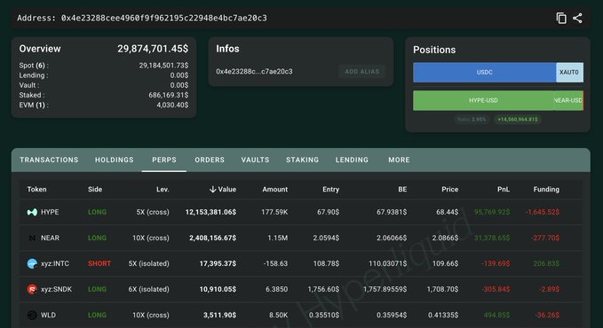Sort by Value using arrow header
The image size is (603, 328).
(223, 190)
